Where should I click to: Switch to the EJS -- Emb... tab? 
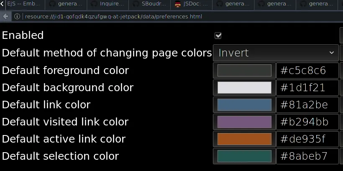point(25,4)
